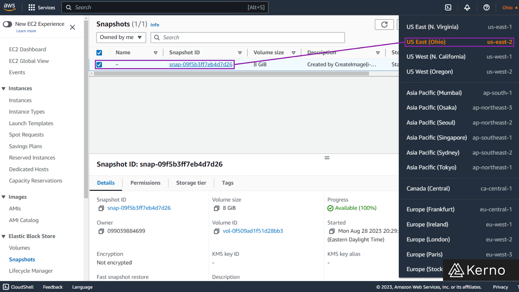Select Asia Pacific (Osaka) region

point(459,108)
